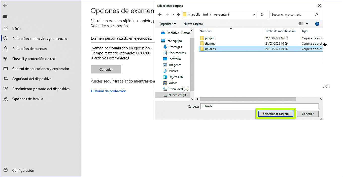Open Inicio home section
Viewport: 343px width, 177px height.
tap(16, 29)
